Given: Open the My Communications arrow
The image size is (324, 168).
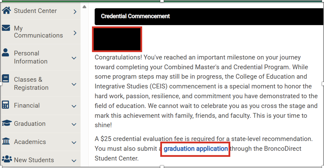Looking at the screenshot, I should coord(75,33).
